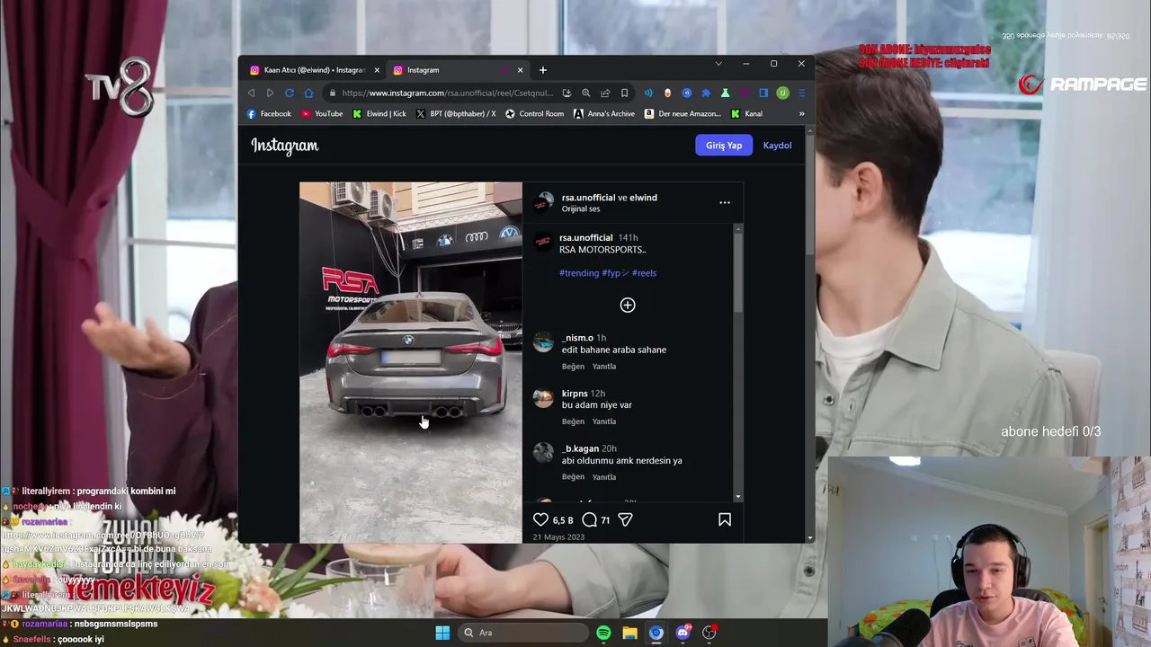
Task: Open the Control Room bookmark
Action: 534,114
